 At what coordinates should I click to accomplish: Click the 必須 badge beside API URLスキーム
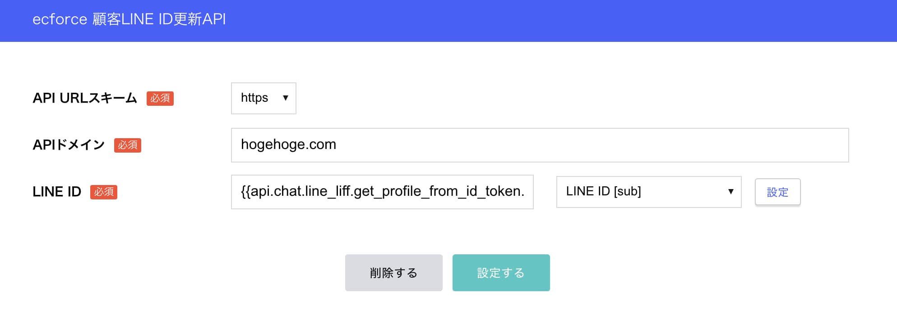point(161,99)
